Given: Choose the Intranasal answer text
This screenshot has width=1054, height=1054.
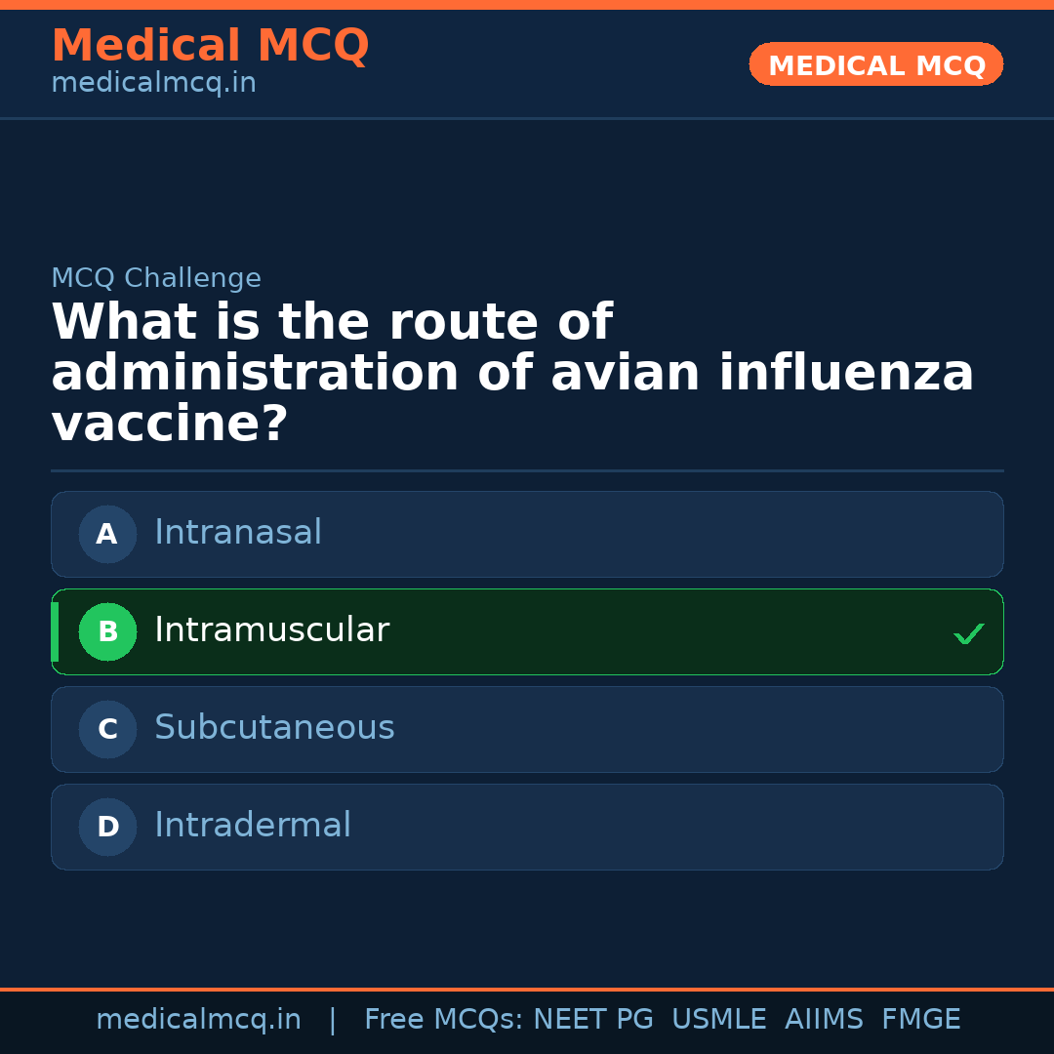Looking at the screenshot, I should point(238,533).
